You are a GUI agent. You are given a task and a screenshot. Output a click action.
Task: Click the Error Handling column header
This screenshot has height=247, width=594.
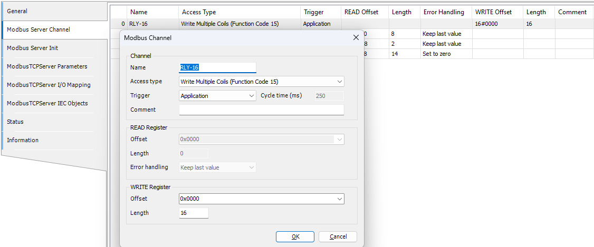(446, 12)
